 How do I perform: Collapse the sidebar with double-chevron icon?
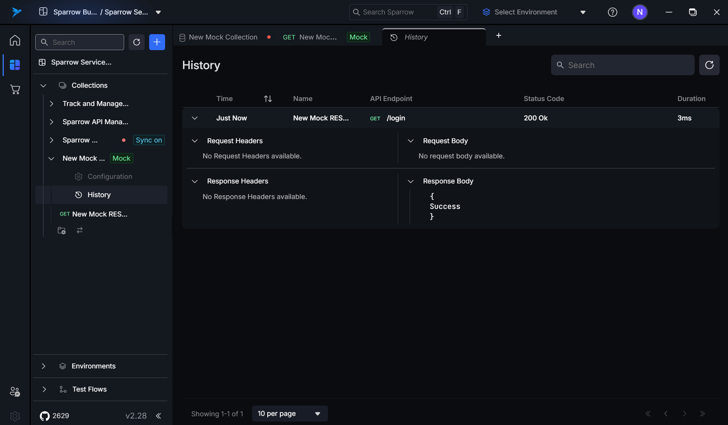[158, 416]
